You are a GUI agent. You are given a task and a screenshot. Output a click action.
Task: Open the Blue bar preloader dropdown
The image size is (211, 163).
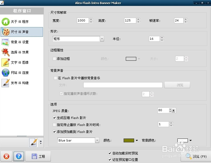coord(97,140)
